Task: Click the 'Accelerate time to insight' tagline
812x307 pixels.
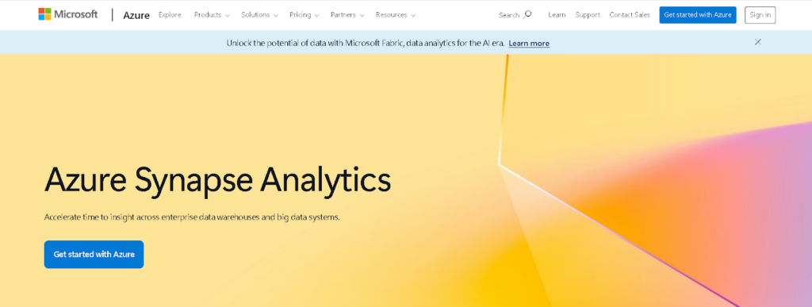Action: pos(192,217)
